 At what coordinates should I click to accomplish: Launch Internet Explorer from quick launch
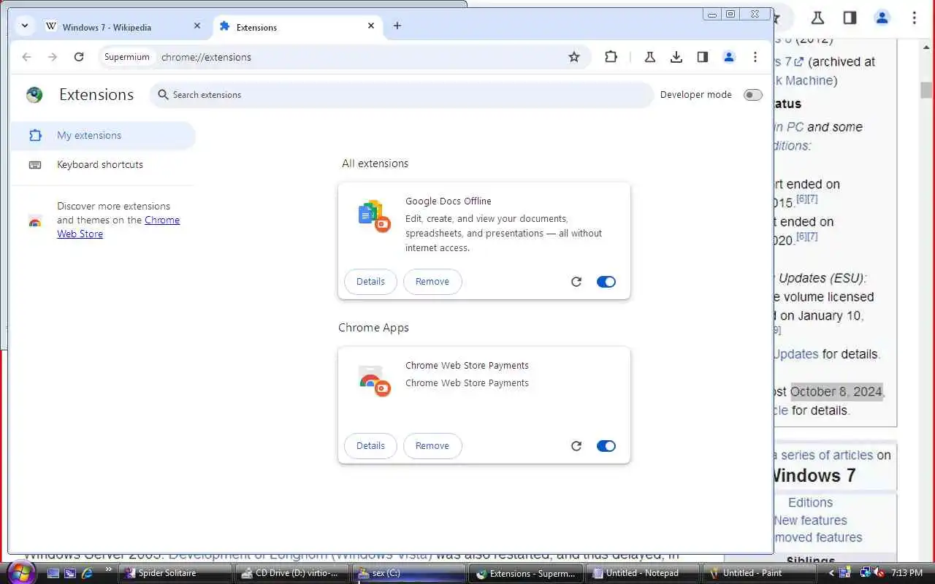(x=87, y=574)
